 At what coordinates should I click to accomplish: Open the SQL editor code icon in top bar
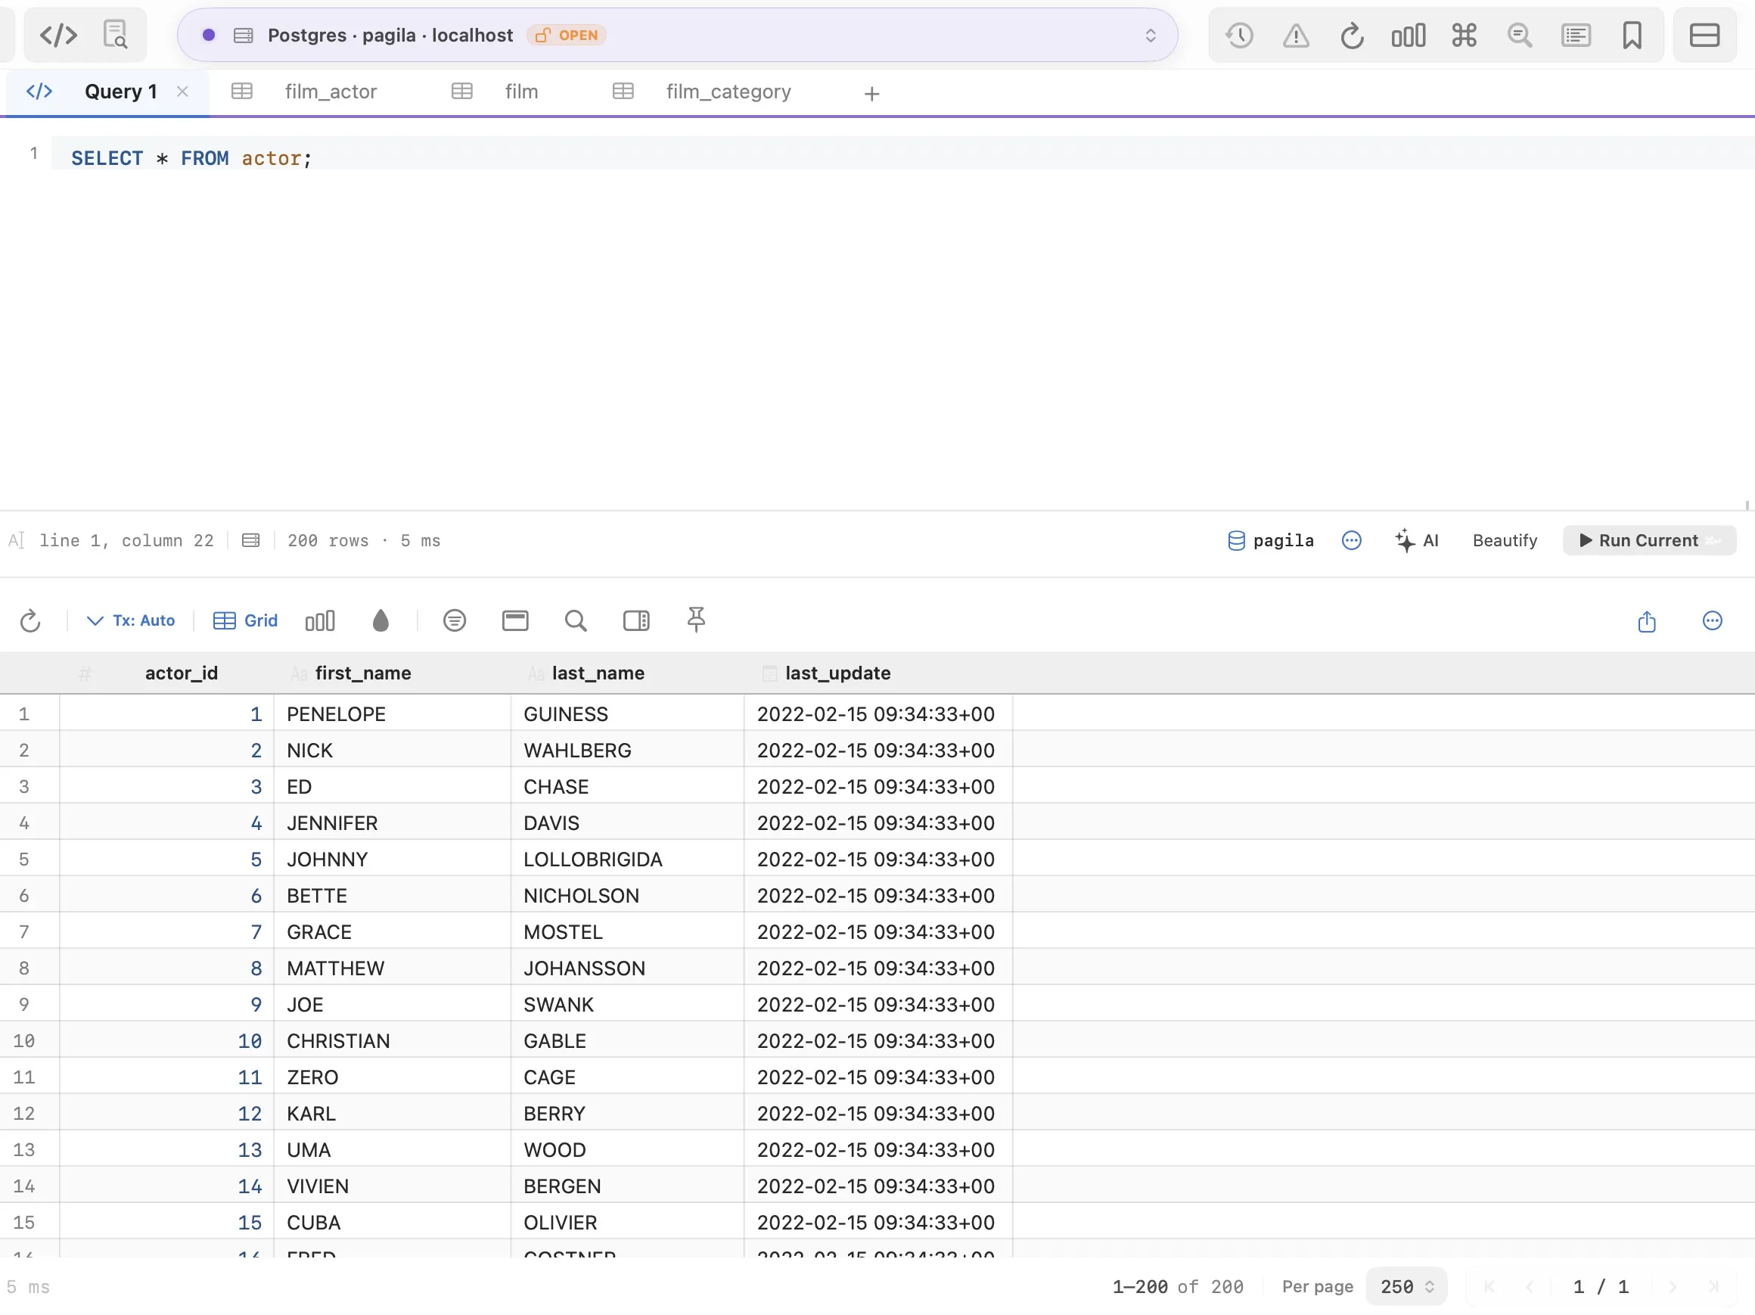tap(58, 35)
